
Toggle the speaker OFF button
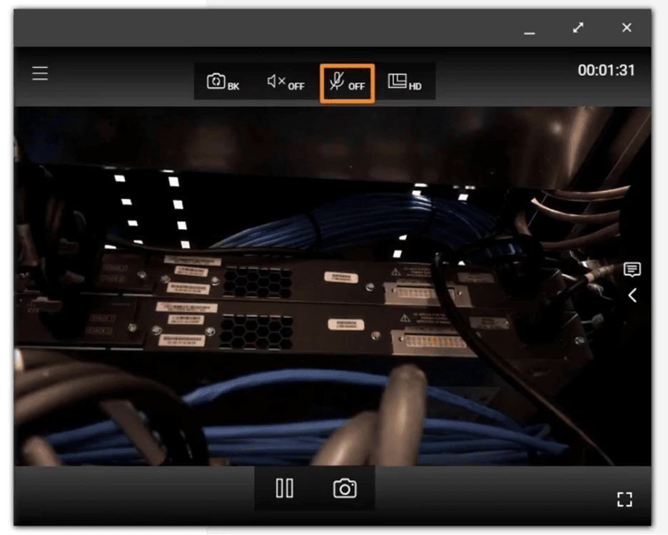click(x=285, y=82)
